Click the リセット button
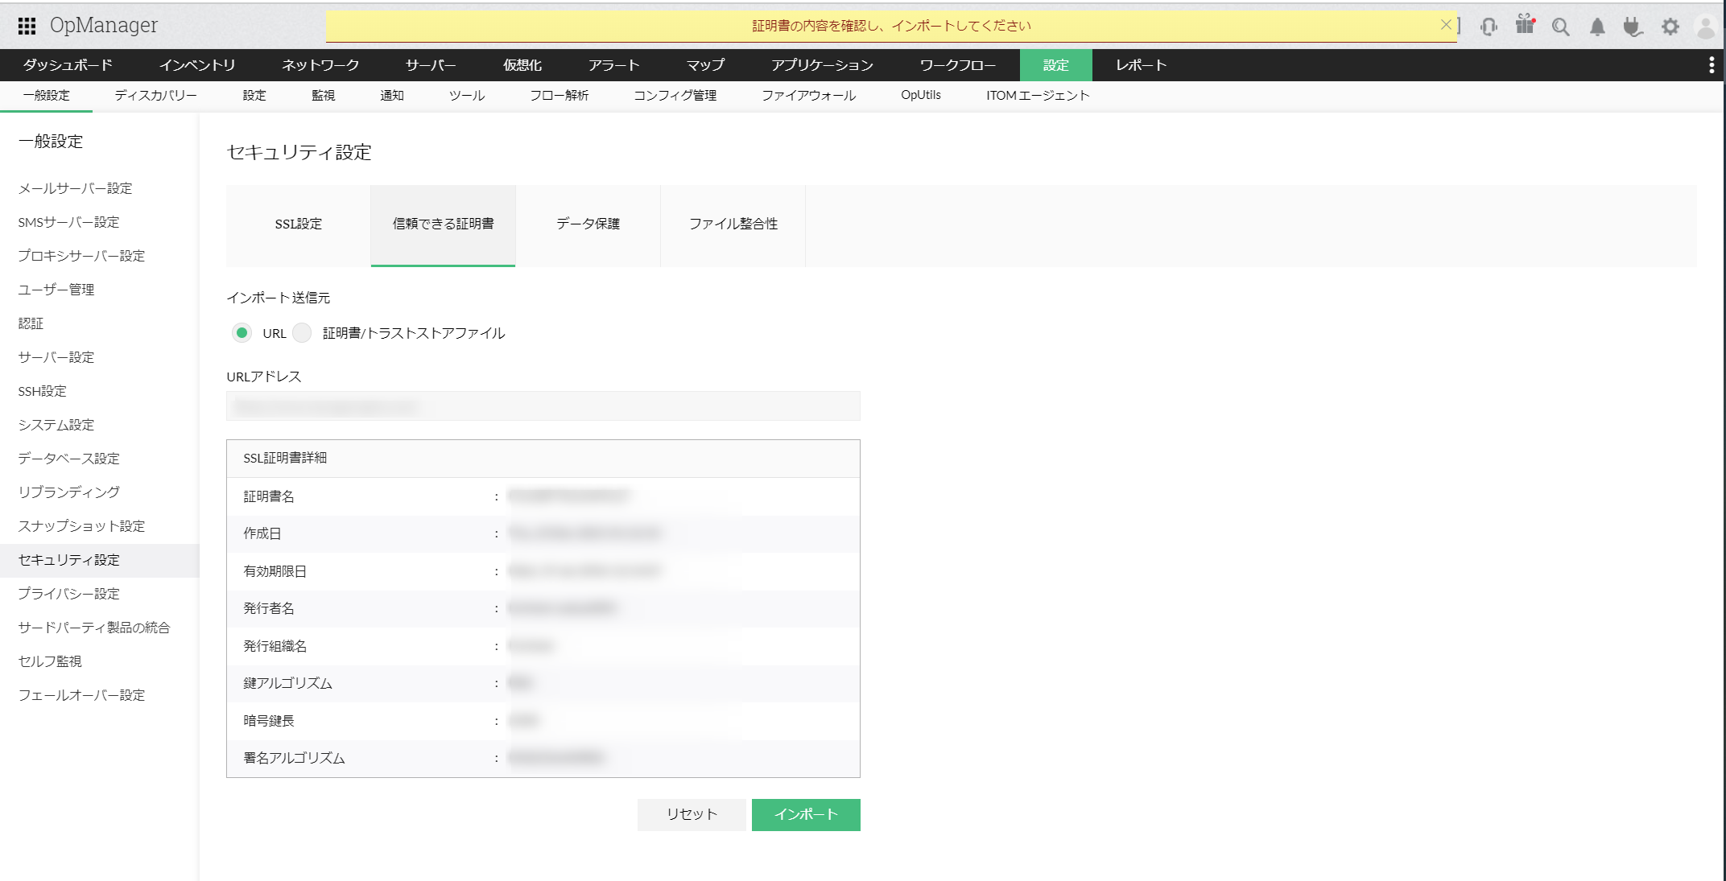1726x881 pixels. (691, 814)
